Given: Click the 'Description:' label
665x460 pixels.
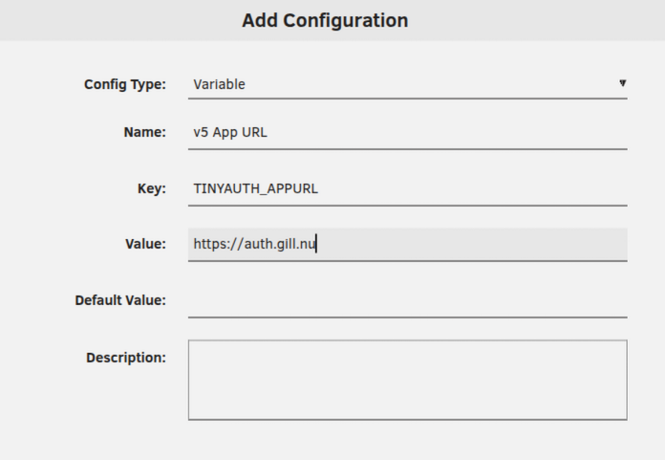Looking at the screenshot, I should click(126, 358).
